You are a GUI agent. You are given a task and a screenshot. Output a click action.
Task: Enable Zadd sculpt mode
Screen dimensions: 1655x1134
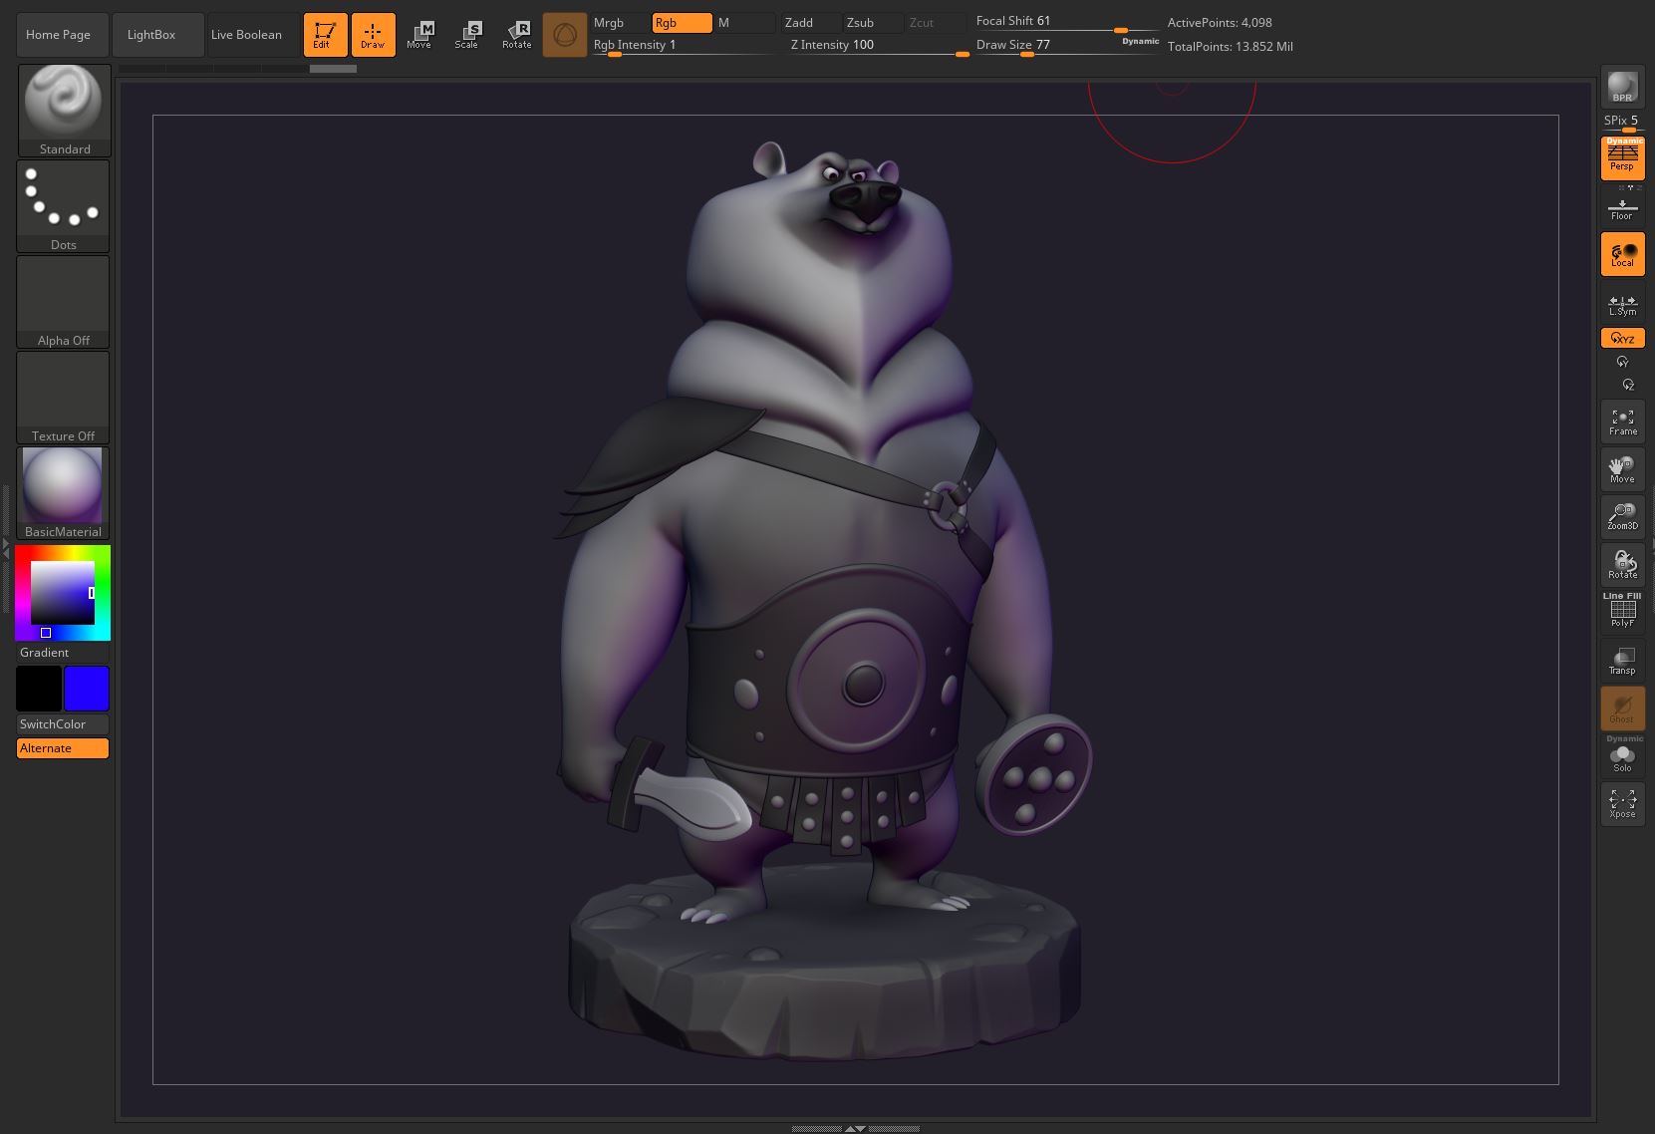pyautogui.click(x=810, y=23)
